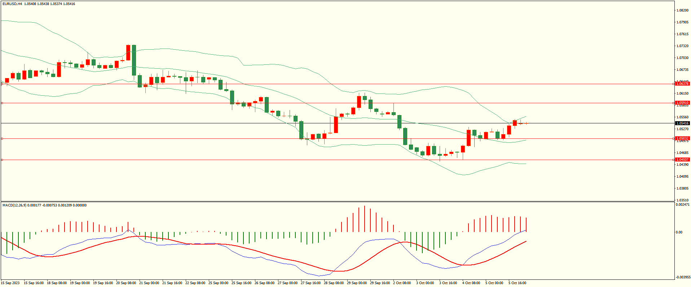Click left handle of the 1.05910 line
The image size is (691, 287).
2,103
